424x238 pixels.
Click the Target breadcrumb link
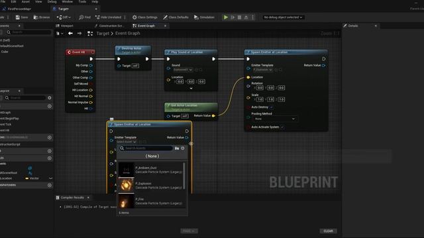(x=103, y=34)
